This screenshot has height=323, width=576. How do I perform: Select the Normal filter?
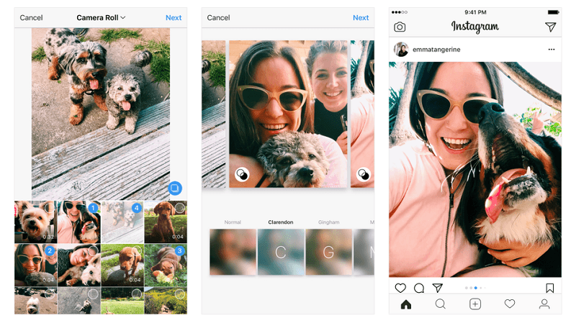tap(233, 252)
